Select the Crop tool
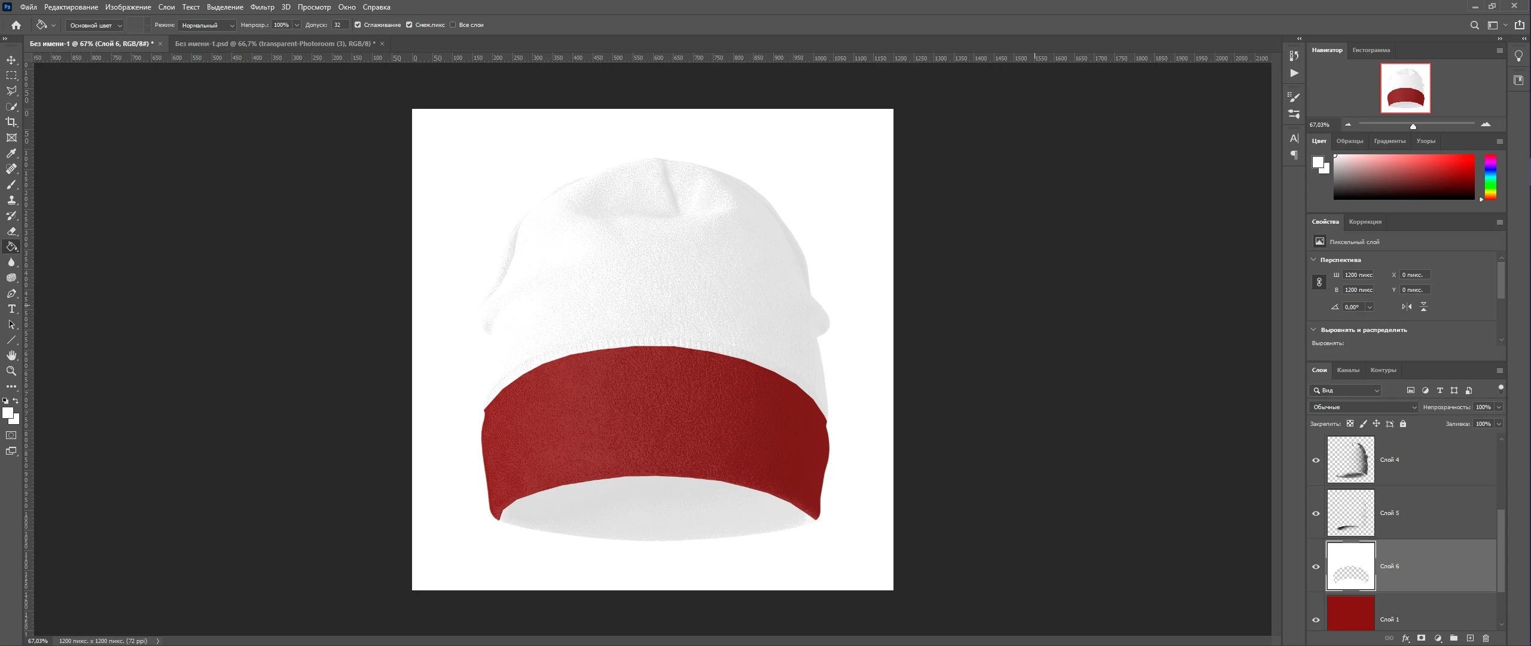Viewport: 1531px width, 646px height. pyautogui.click(x=11, y=122)
